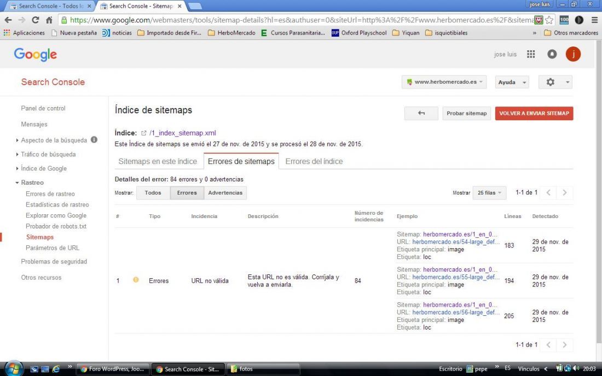Image resolution: width=602 pixels, height=376 pixels.
Task: Open Parámetros de URL
Action: pyautogui.click(x=53, y=248)
